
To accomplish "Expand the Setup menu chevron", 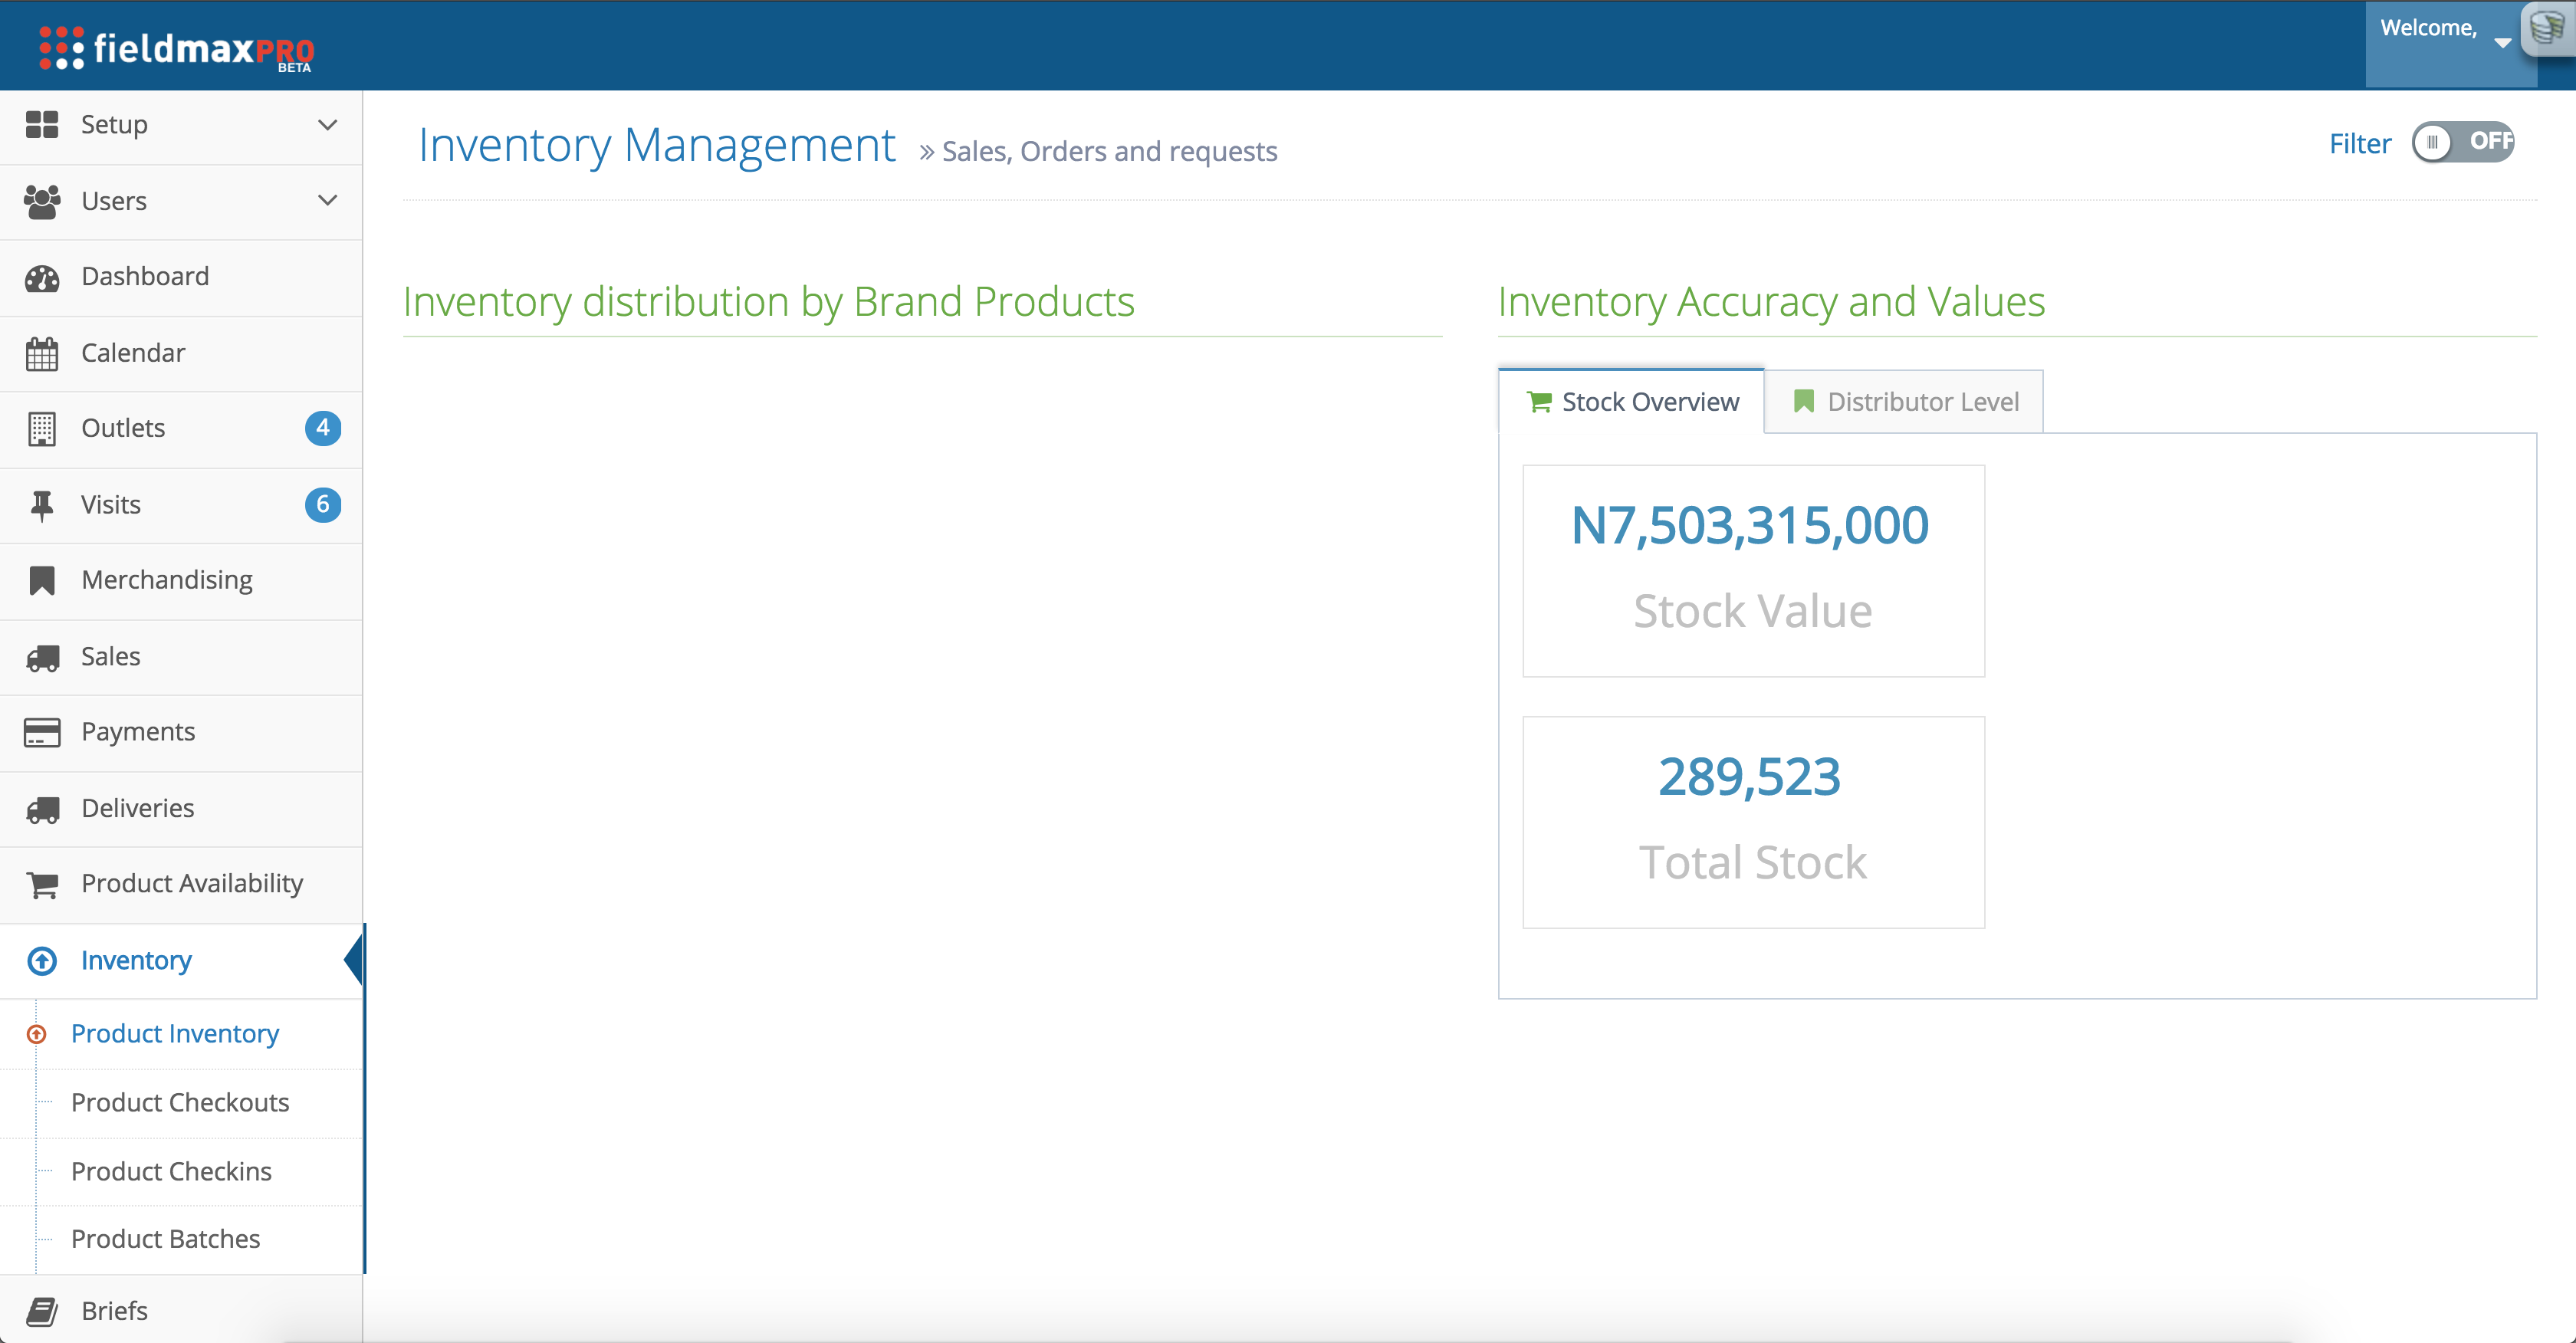I will point(327,125).
